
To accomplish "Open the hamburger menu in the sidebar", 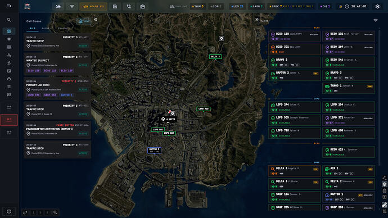I will click(x=9, y=6).
